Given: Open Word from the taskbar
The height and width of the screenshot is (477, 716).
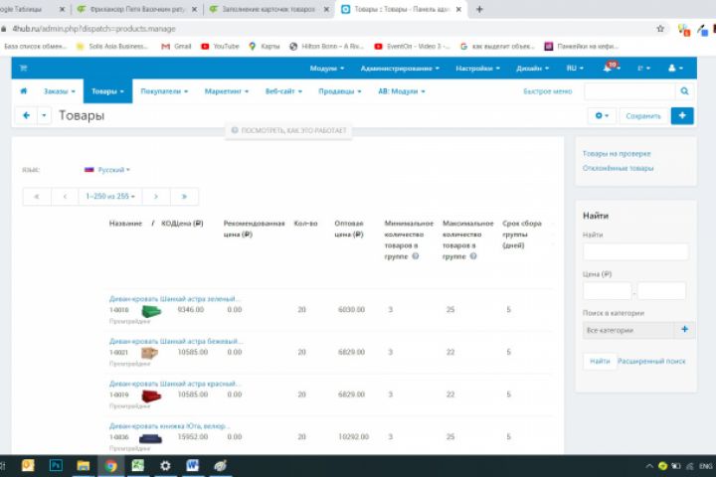Looking at the screenshot, I should 192,466.
